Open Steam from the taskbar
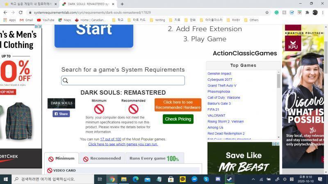 click(229, 179)
